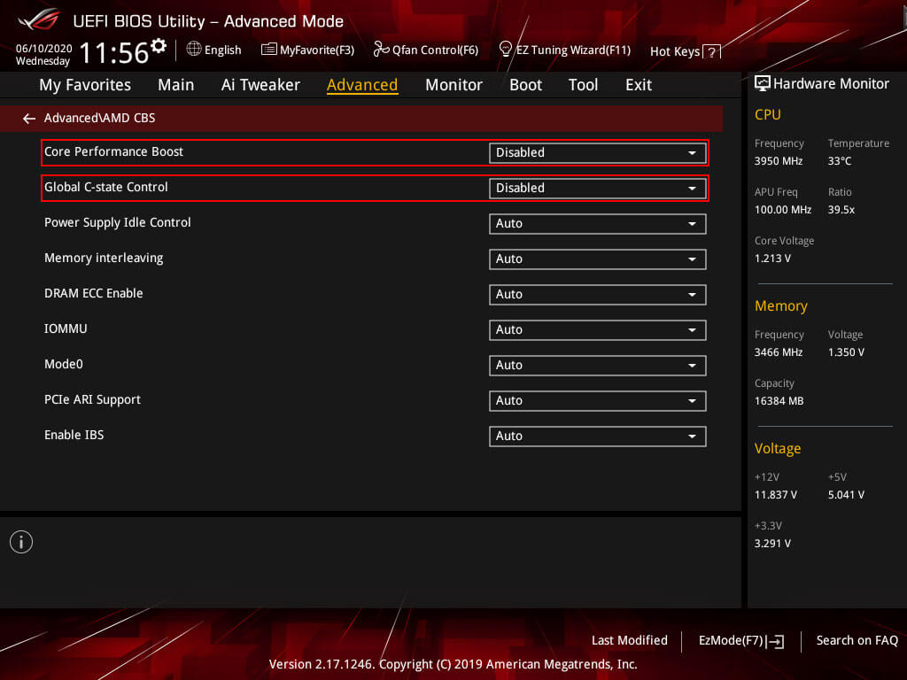The image size is (907, 680).
Task: Open the Core Performance Boost dropdown
Action: pos(598,152)
